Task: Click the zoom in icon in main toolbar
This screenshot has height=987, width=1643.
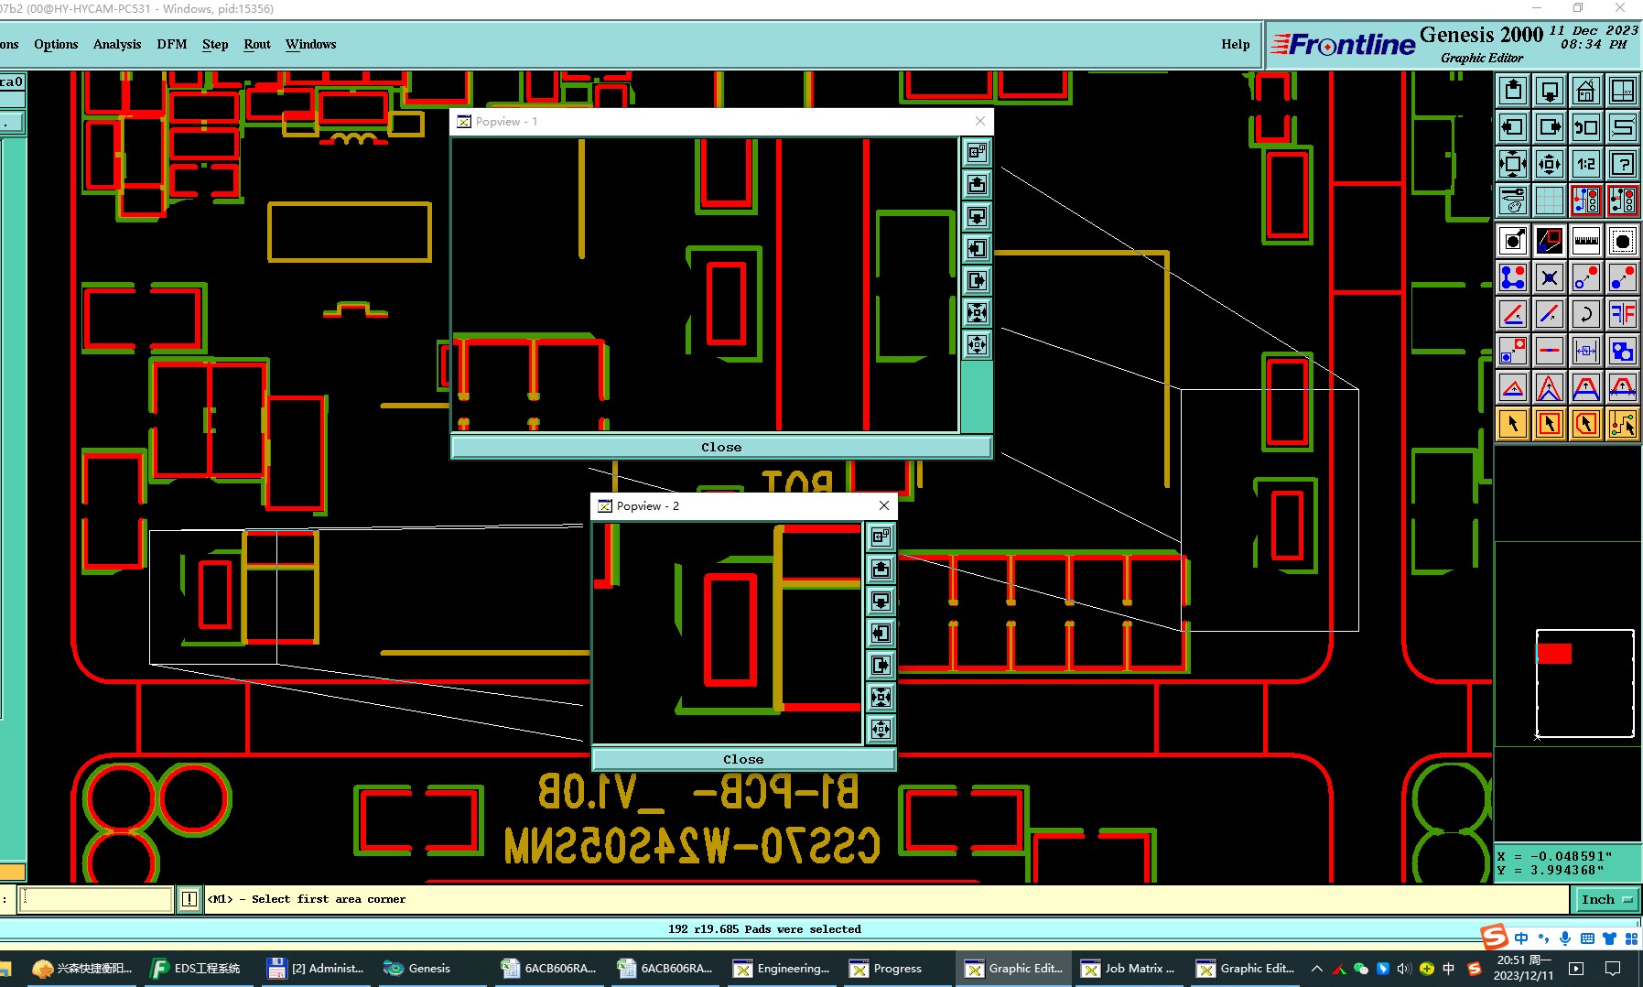Action: coord(1513,164)
